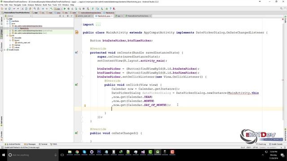This screenshot has width=287, height=161.
Task: Click the Replace toolbar icon
Action: pos(38,9)
